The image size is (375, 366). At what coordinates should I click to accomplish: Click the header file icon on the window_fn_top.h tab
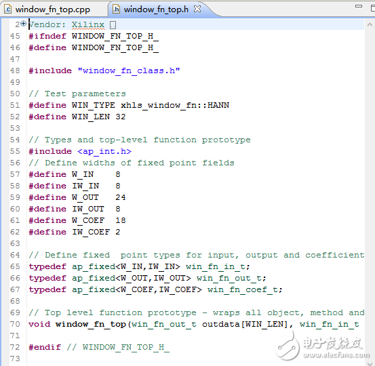[116, 9]
